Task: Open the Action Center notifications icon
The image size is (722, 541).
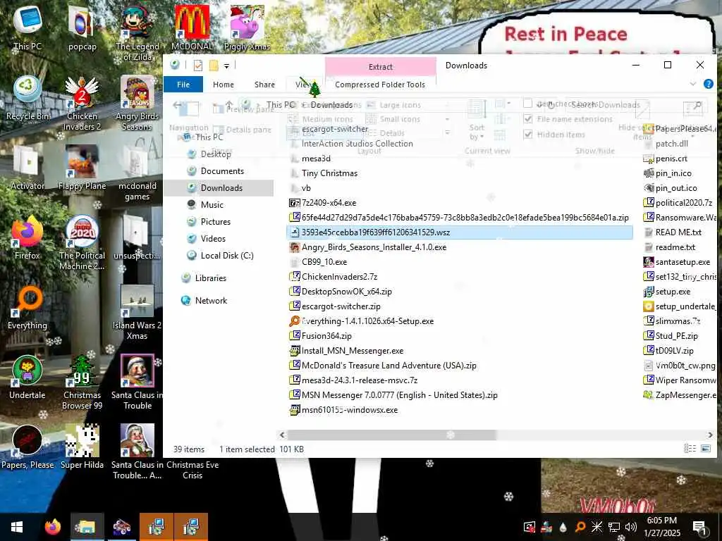Action: pos(699,527)
